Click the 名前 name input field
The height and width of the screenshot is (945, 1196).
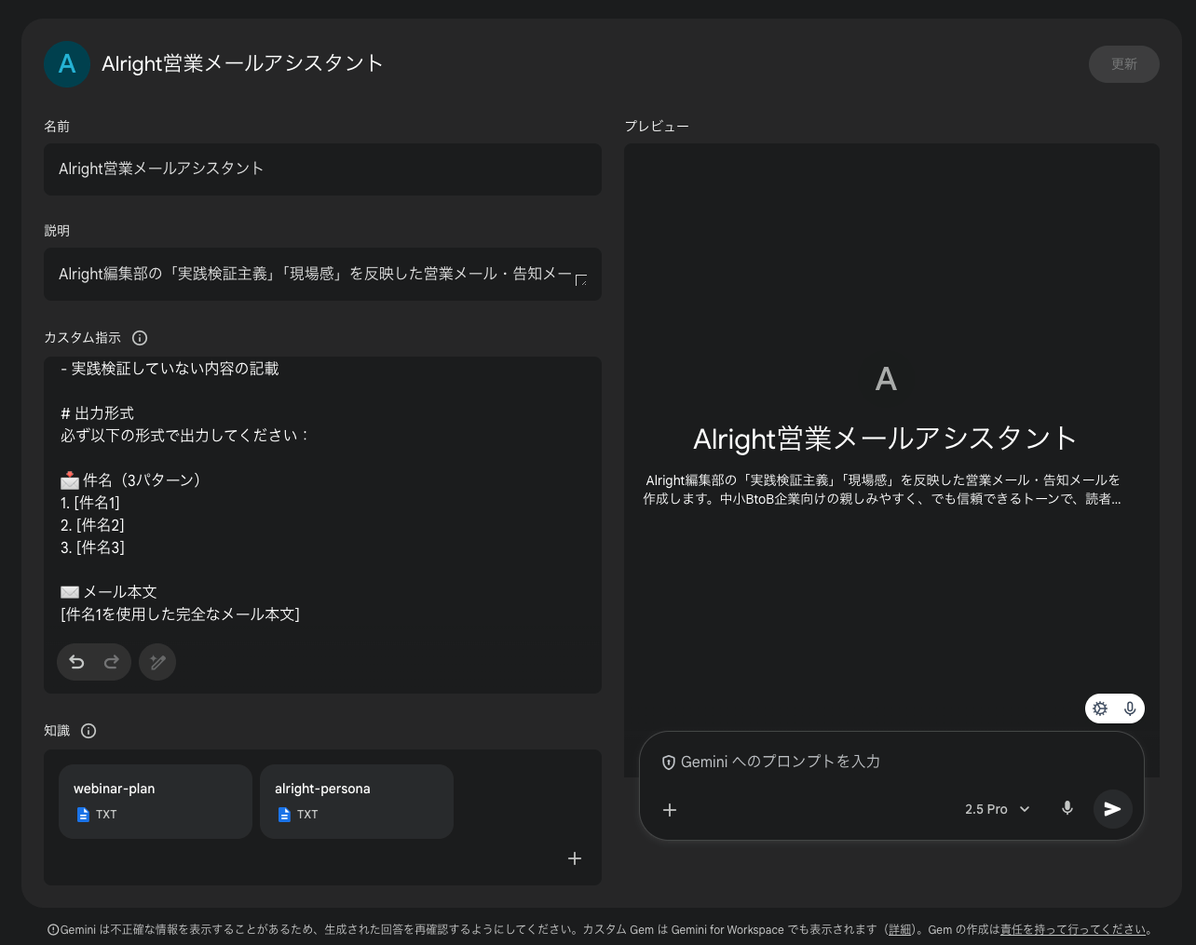[x=322, y=169]
